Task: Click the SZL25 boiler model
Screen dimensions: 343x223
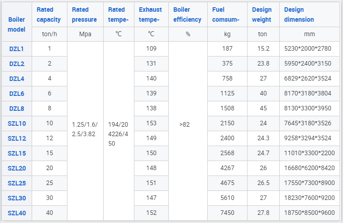Action: 17,183
